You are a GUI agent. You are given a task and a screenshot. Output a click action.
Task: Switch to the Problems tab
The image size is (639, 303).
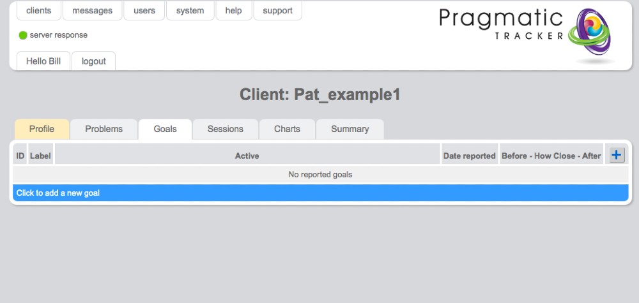point(104,129)
